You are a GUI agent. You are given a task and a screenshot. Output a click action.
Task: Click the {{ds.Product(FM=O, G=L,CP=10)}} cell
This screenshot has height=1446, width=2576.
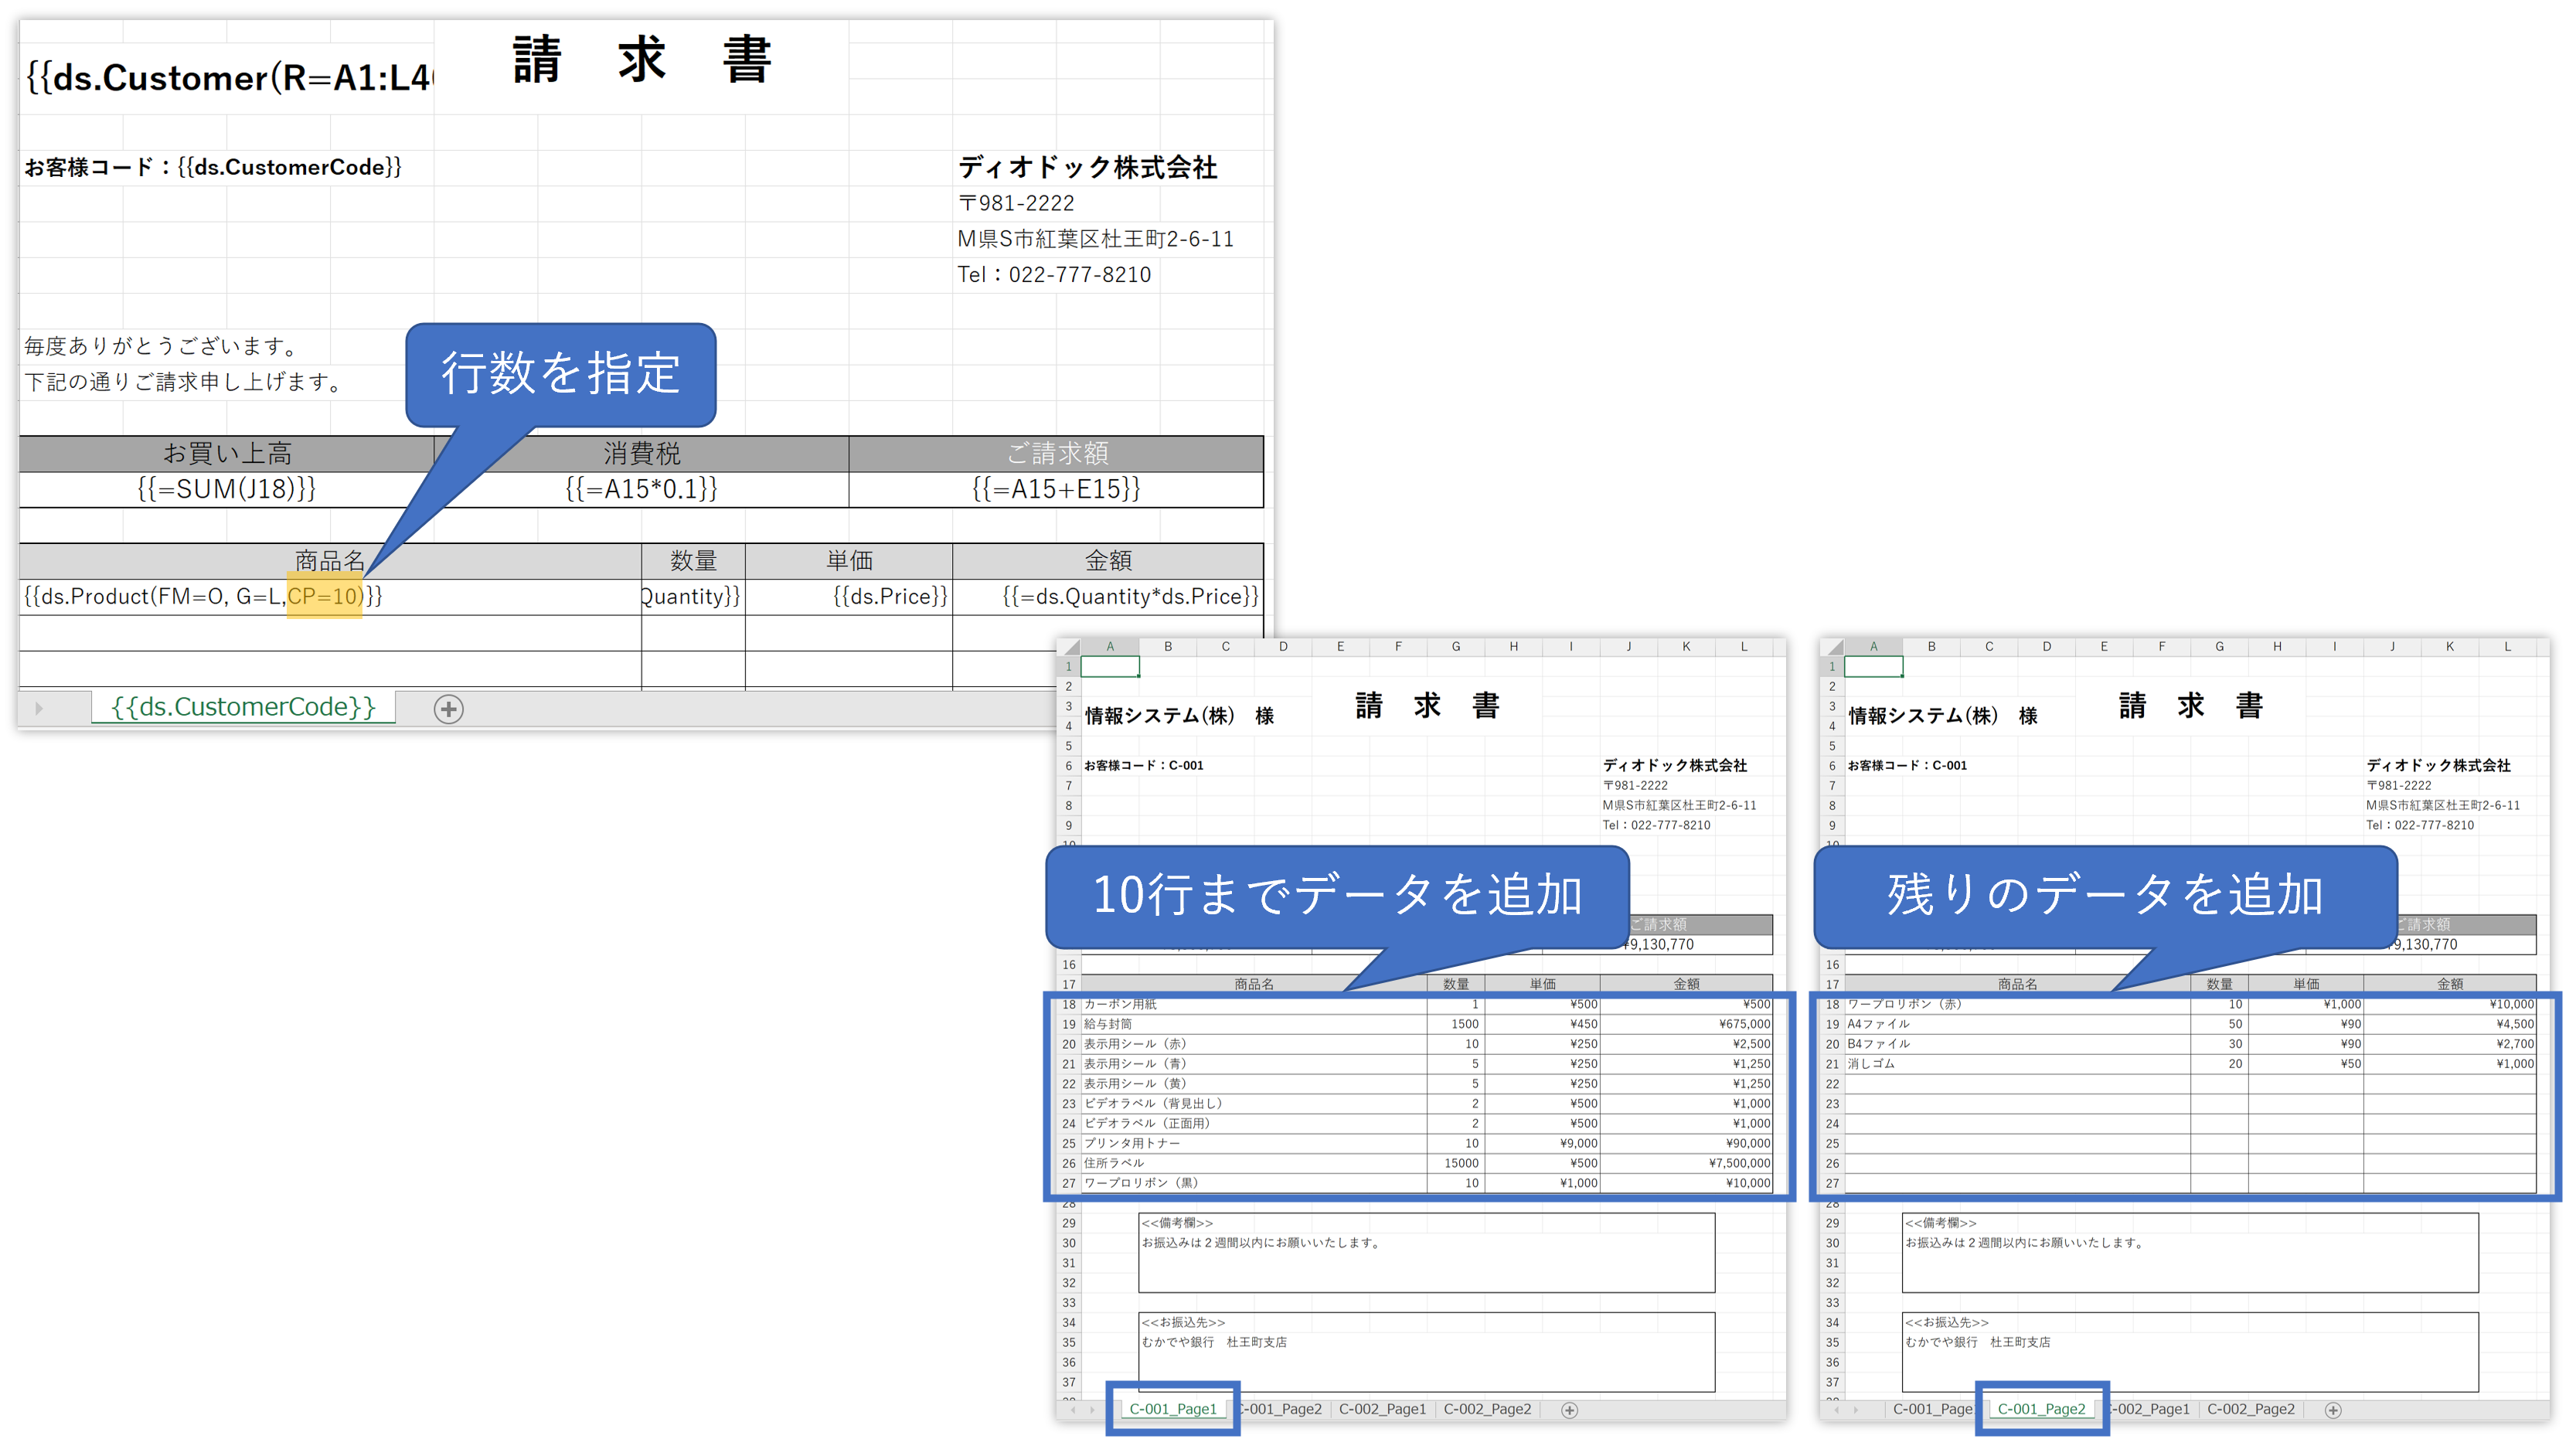[330, 597]
